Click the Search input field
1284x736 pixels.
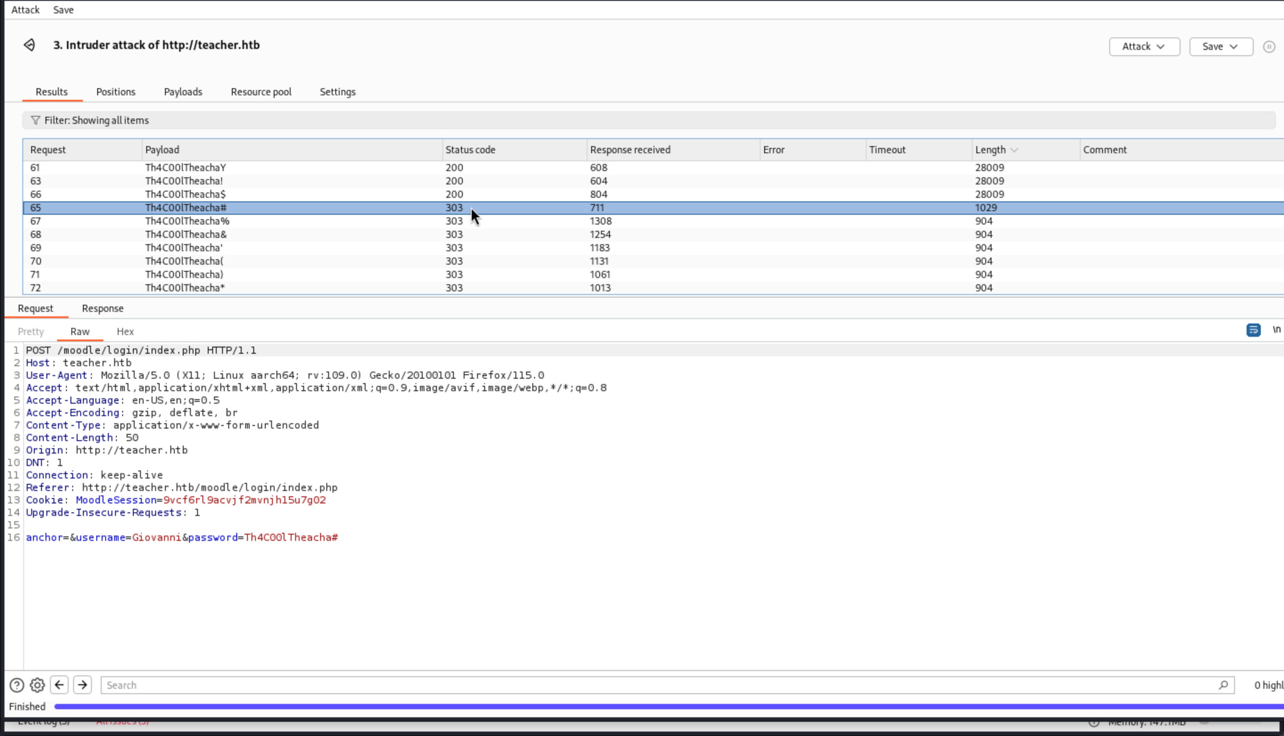point(658,685)
